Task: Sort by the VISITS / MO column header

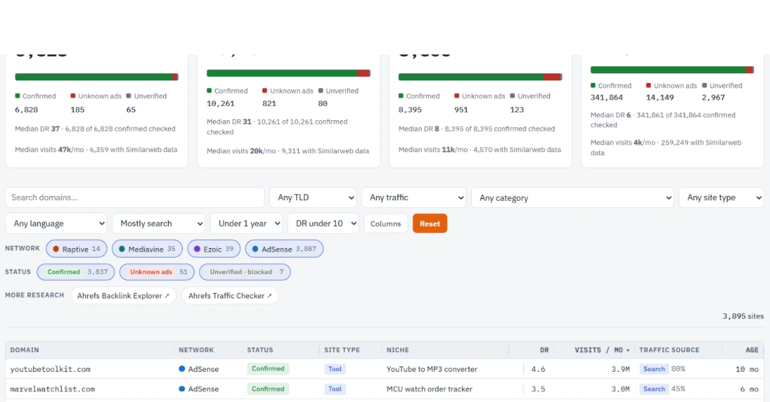Action: coord(602,350)
